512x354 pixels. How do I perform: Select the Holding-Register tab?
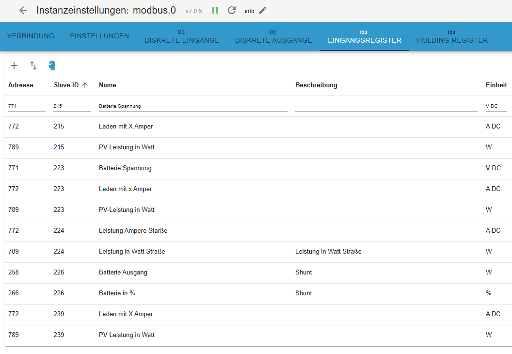tap(452, 37)
